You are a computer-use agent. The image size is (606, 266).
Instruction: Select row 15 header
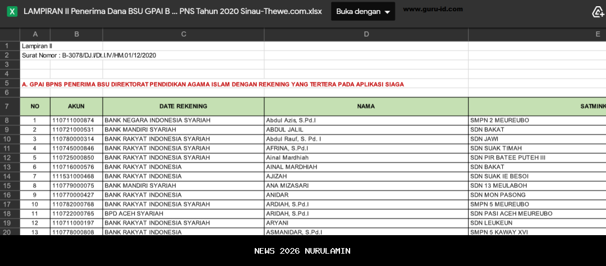pos(10,186)
